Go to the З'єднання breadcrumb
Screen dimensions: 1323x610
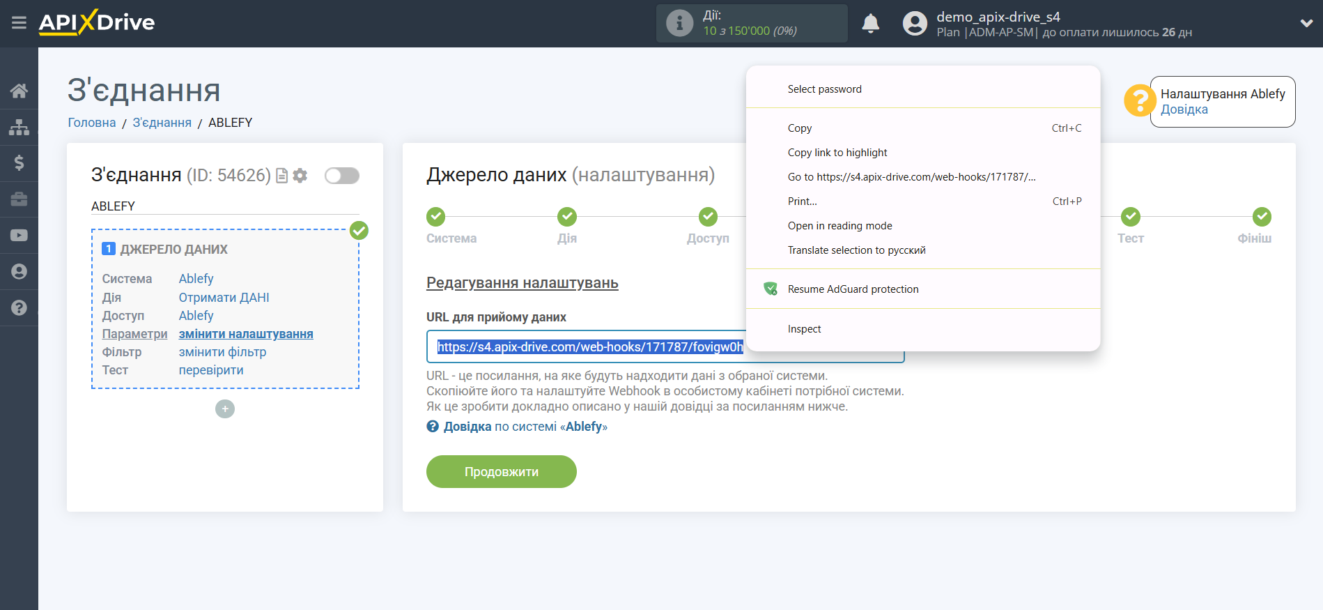(162, 123)
